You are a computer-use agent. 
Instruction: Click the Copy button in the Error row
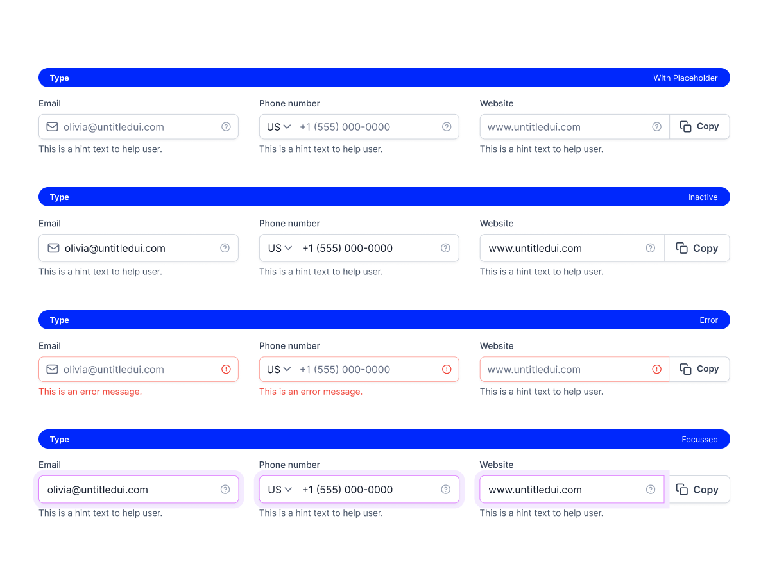tap(699, 369)
